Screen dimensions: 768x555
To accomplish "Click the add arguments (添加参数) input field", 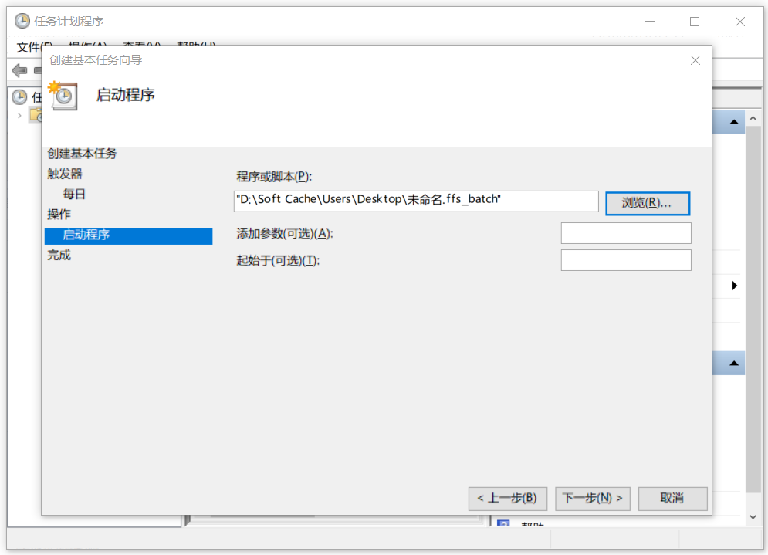I will (626, 233).
